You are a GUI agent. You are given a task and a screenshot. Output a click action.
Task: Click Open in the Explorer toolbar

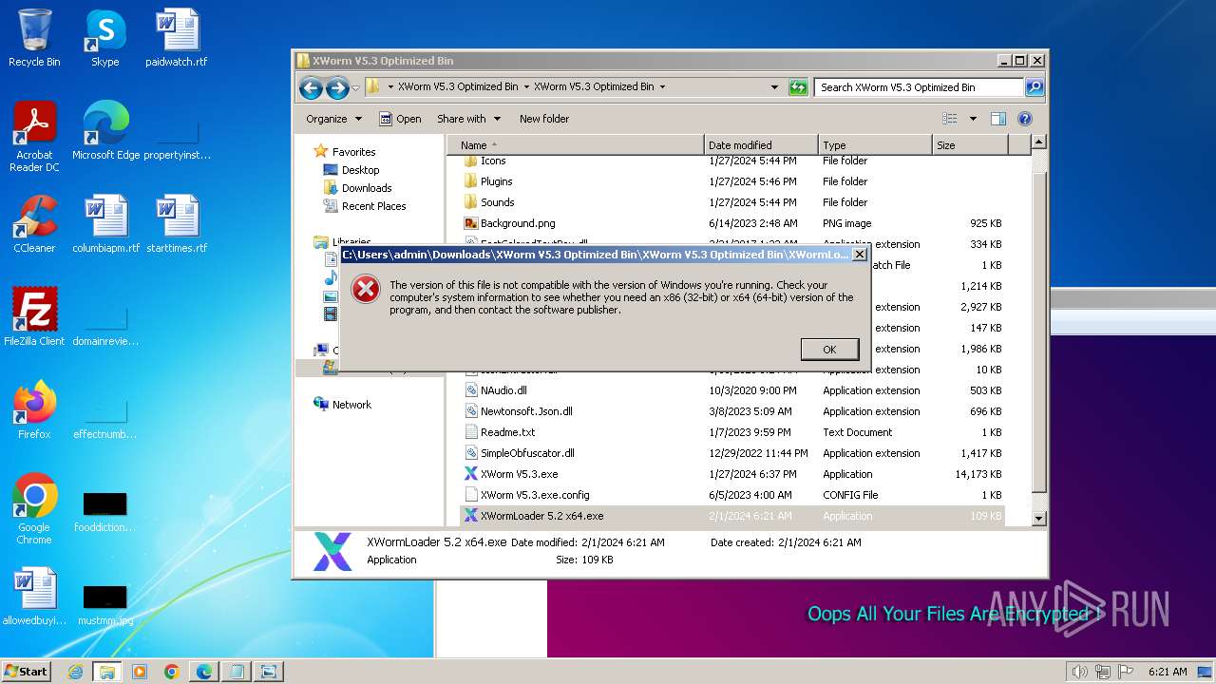click(400, 119)
